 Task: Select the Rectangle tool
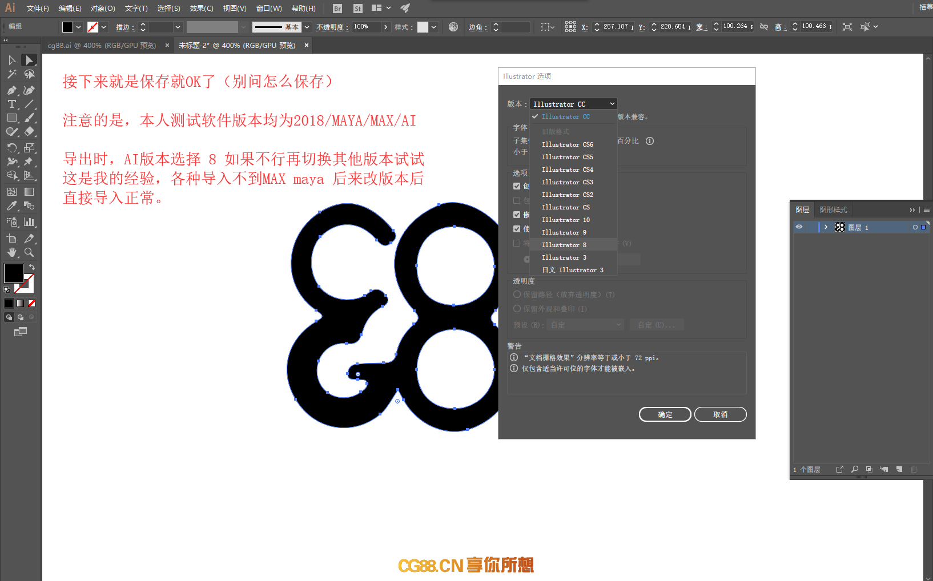(12, 118)
